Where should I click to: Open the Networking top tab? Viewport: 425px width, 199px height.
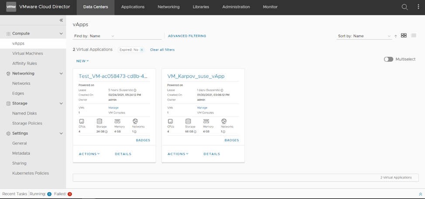point(168,7)
